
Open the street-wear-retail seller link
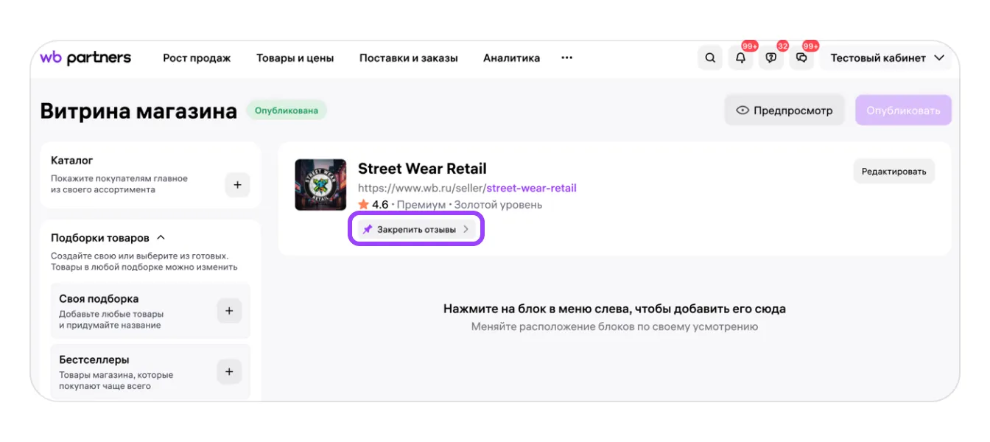(x=531, y=188)
